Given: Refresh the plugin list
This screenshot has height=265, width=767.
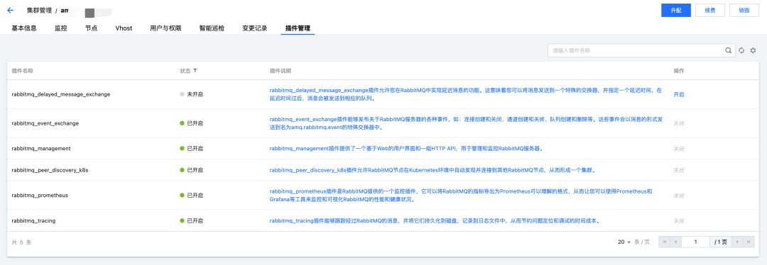Looking at the screenshot, I should 741,50.
